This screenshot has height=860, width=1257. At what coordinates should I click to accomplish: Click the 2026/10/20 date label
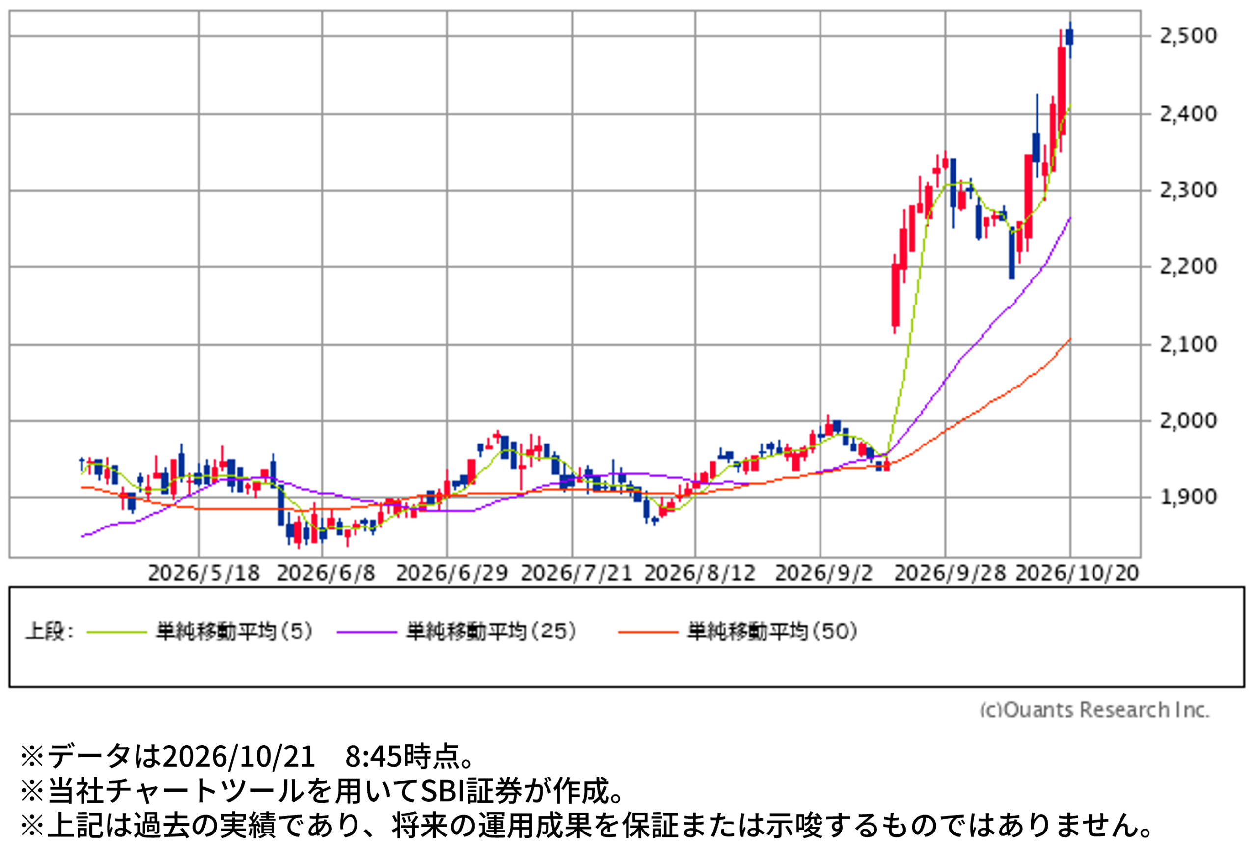pos(1077,573)
